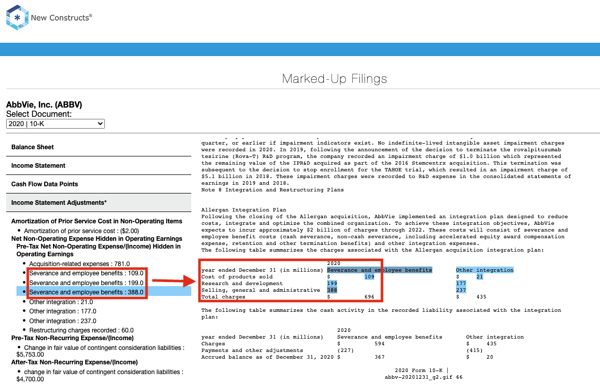Click highlighted 388 in Selling, general and administrative row
600x388 pixels.
pyautogui.click(x=332, y=290)
